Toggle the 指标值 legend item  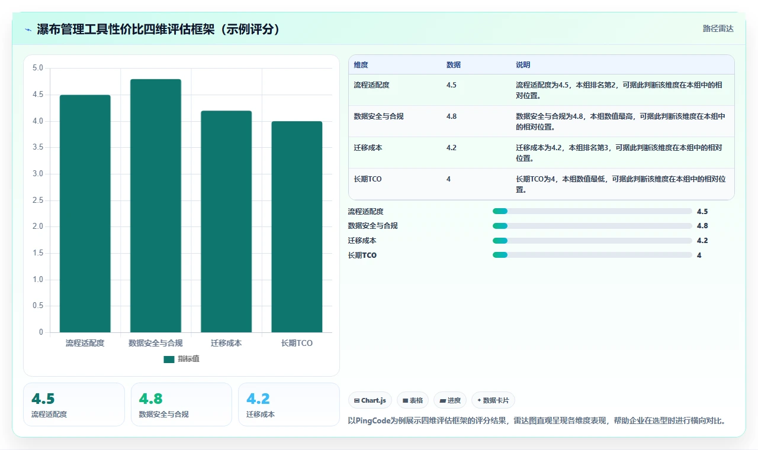(x=182, y=359)
